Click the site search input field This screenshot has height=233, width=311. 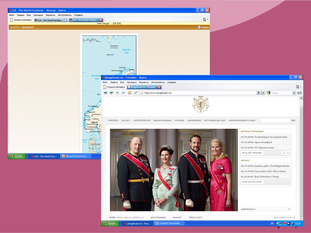275,120
